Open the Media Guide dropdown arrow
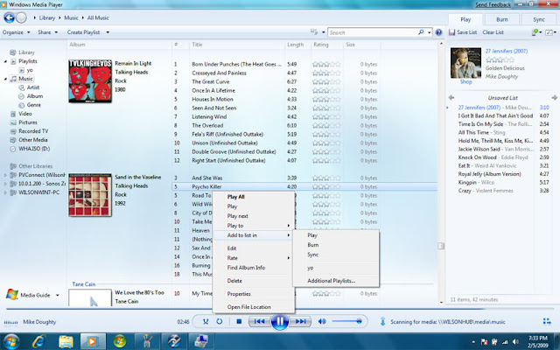560x350 pixels. [x=58, y=296]
